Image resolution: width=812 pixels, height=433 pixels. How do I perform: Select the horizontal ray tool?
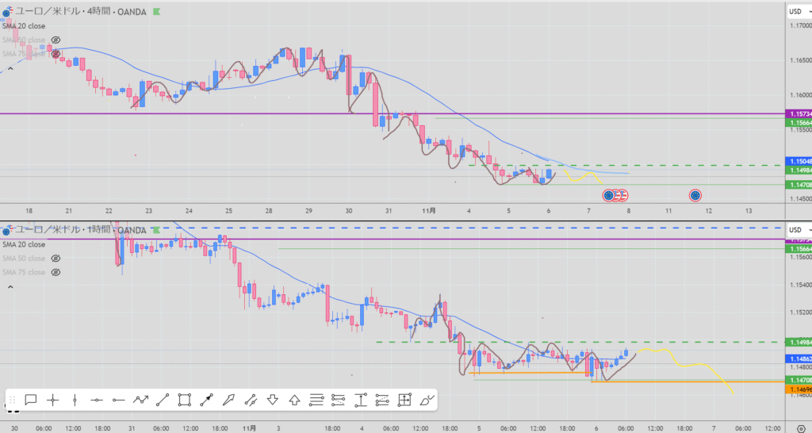pyautogui.click(x=118, y=400)
